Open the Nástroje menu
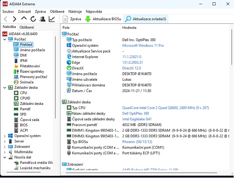240x180 pixels. [x=75, y=11]
